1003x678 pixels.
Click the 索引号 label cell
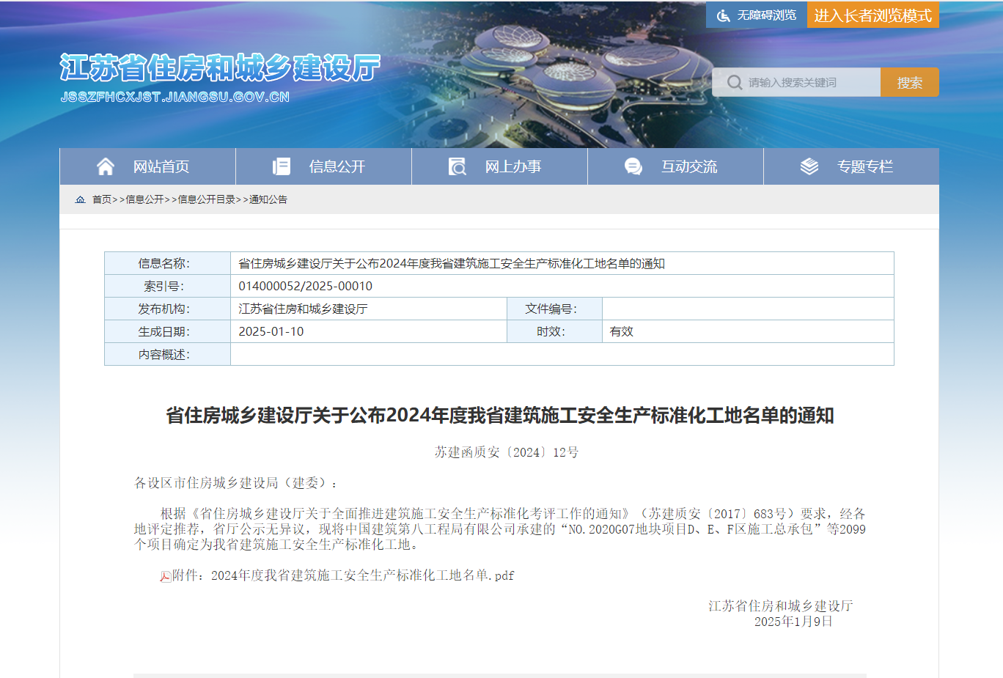[x=167, y=286]
